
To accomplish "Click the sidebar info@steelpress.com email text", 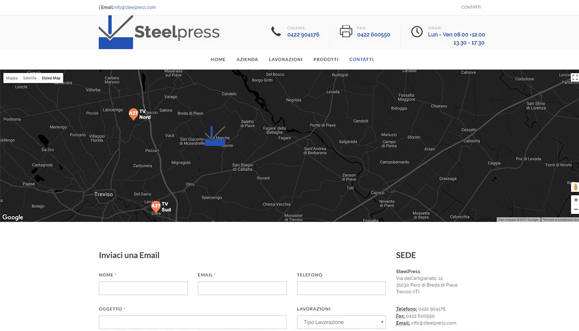I will [x=434, y=323].
